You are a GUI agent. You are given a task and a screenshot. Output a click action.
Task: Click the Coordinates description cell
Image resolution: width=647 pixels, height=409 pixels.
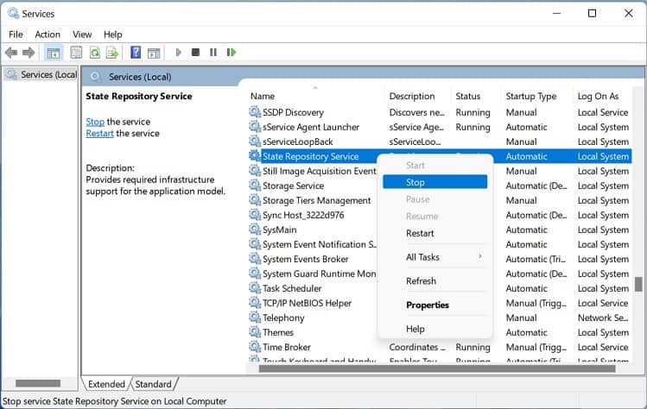coord(416,347)
